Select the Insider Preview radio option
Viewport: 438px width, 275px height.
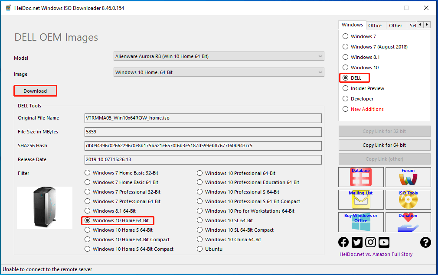point(363,88)
